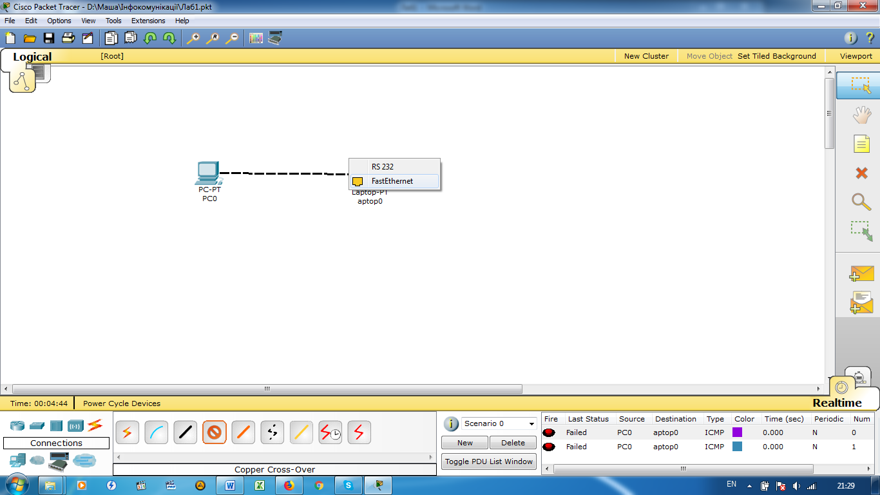Zoom in on the workspace

pyautogui.click(x=193, y=38)
